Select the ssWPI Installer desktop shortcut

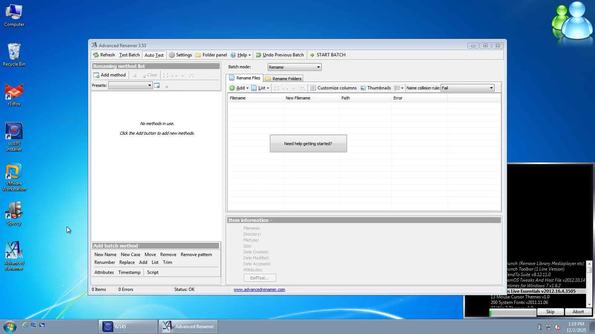14,137
